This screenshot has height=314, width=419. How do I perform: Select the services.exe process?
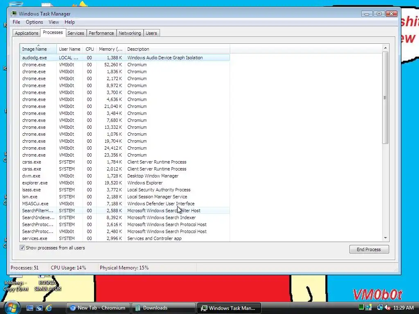click(x=125, y=238)
